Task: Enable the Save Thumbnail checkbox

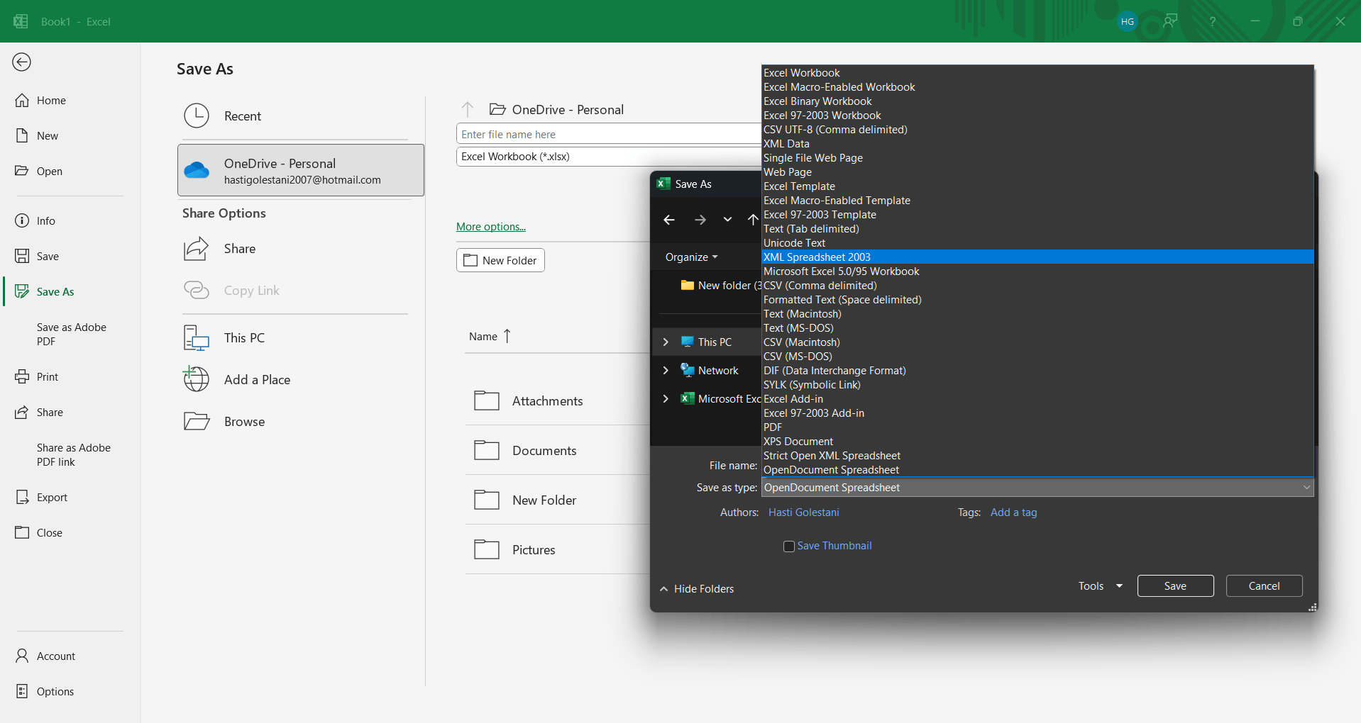Action: [x=788, y=547]
